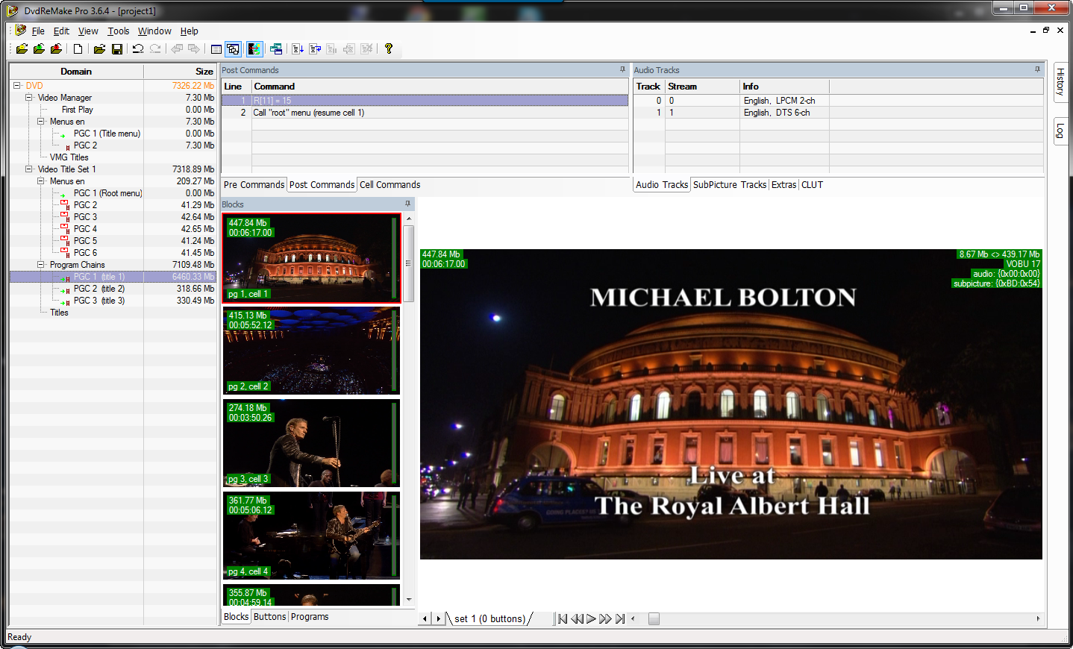
Task: Select PGC 1 (Root menu) item
Action: 107,193
